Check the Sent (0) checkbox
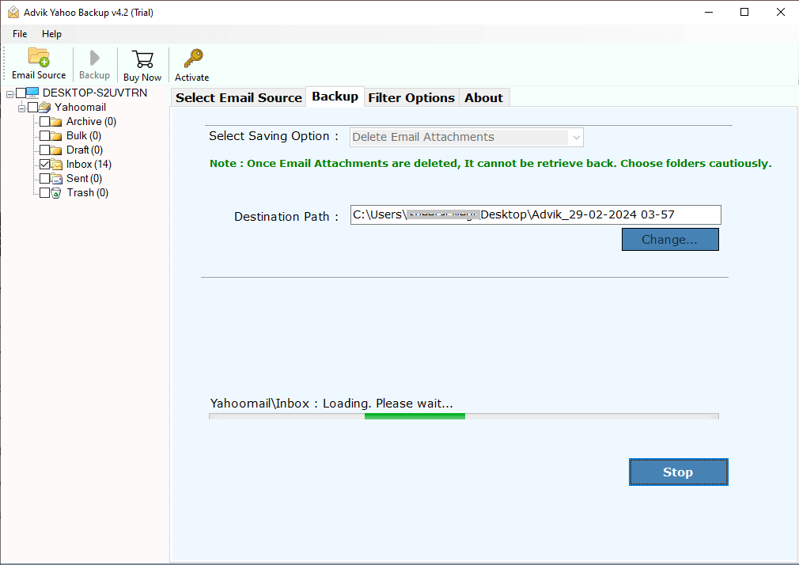Viewport: 799px width, 565px height. (45, 179)
